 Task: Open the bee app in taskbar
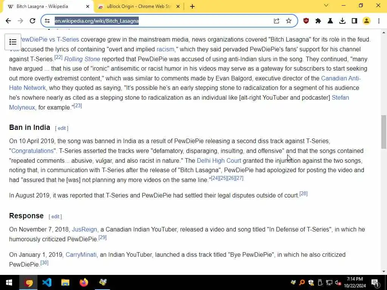(x=103, y=282)
